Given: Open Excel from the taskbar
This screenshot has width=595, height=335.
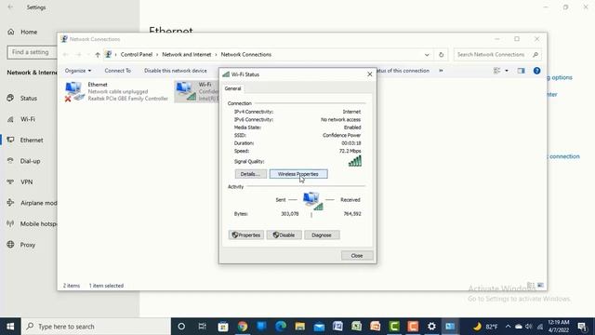Looking at the screenshot, I should pos(356,327).
